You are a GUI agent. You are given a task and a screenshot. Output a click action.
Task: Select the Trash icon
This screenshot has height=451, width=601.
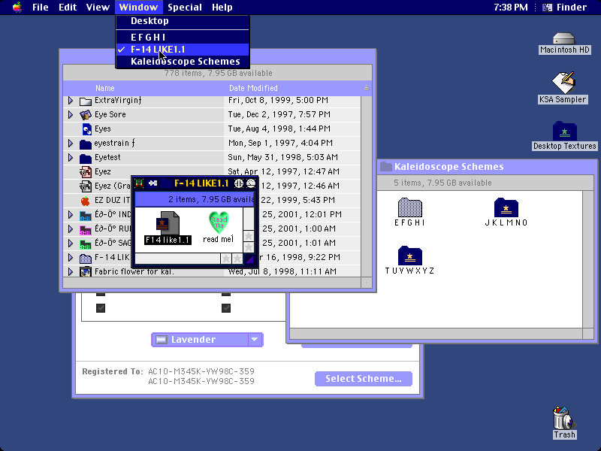564,418
